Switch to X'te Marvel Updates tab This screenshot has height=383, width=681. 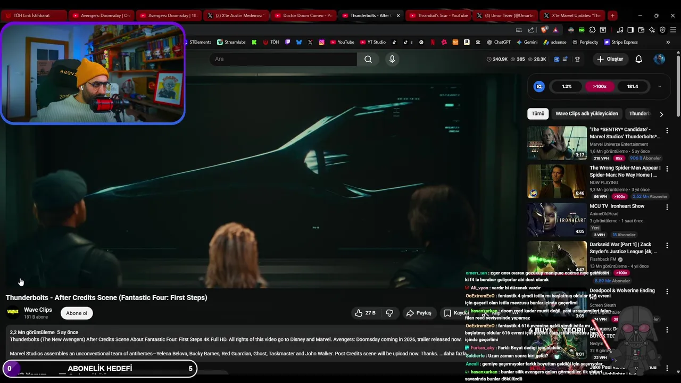point(571,15)
